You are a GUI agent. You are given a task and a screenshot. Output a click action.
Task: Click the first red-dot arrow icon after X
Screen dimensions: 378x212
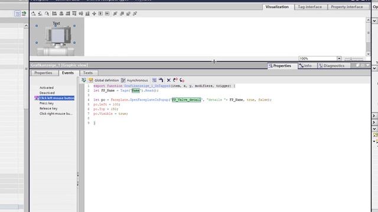[175, 80]
